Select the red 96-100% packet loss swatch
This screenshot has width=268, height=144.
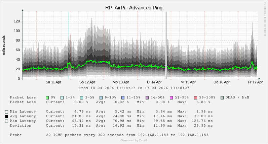(x=195, y=97)
